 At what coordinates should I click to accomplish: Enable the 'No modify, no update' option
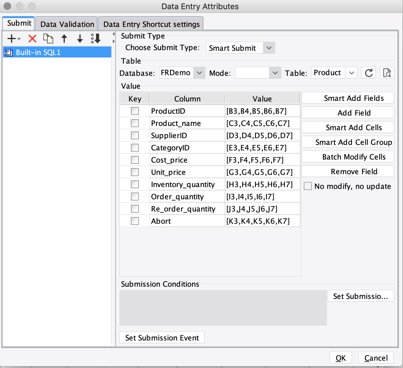pyautogui.click(x=308, y=186)
